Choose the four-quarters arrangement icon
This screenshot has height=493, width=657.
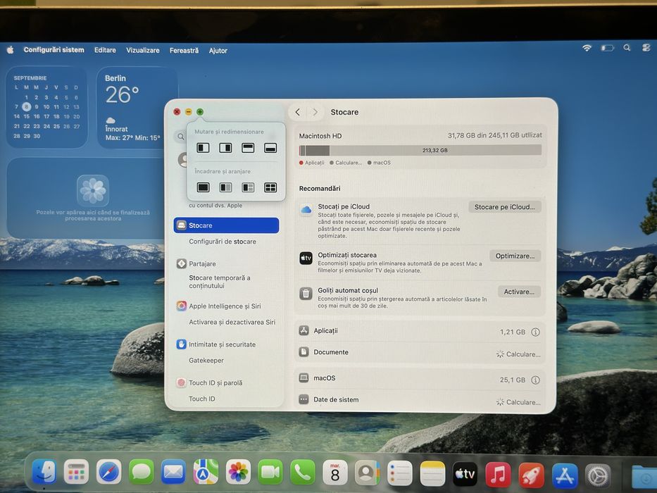click(270, 187)
